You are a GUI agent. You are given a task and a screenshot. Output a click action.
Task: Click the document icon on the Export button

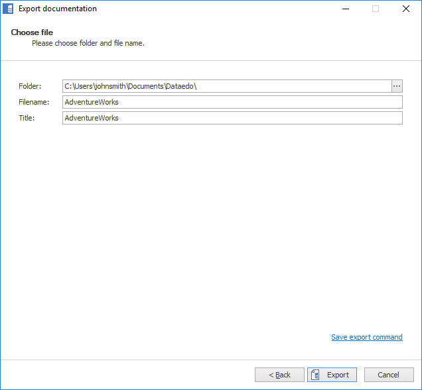pyautogui.click(x=316, y=375)
